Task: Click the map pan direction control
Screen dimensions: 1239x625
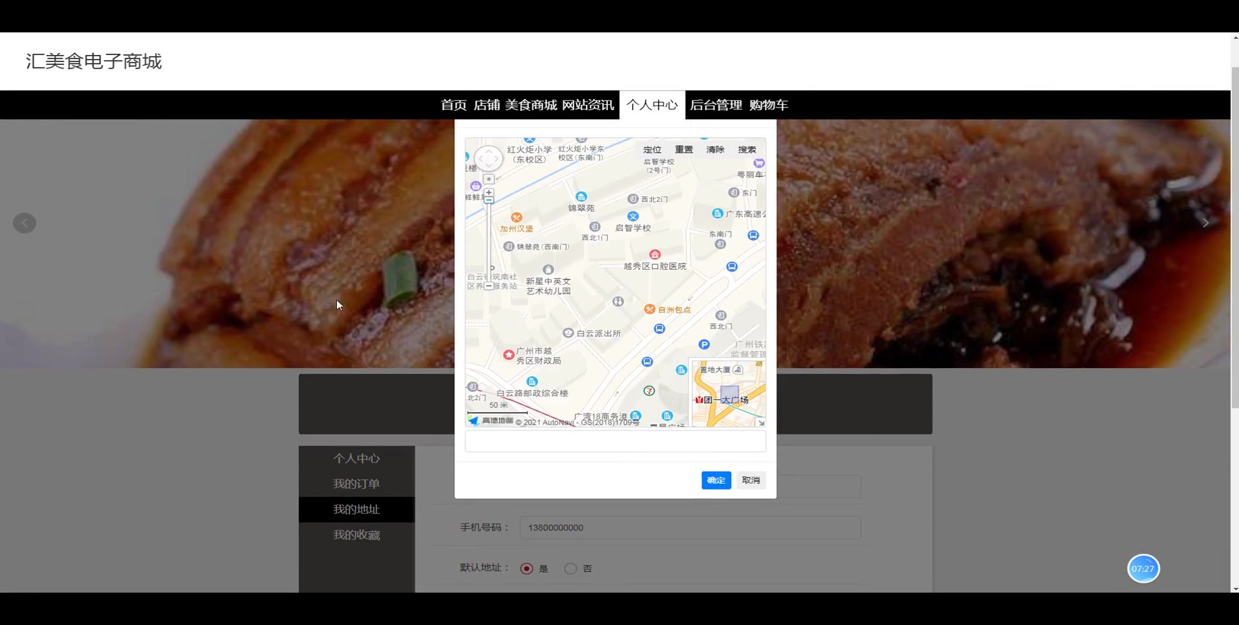Action: pyautogui.click(x=488, y=159)
